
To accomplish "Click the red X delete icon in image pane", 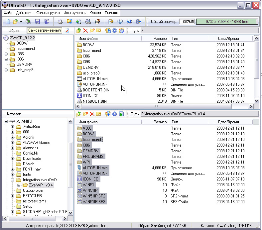I will [85, 31].
